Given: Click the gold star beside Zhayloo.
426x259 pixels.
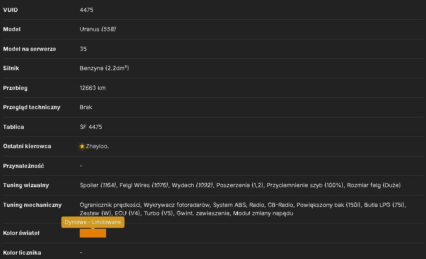Looking at the screenshot, I should (x=82, y=146).
